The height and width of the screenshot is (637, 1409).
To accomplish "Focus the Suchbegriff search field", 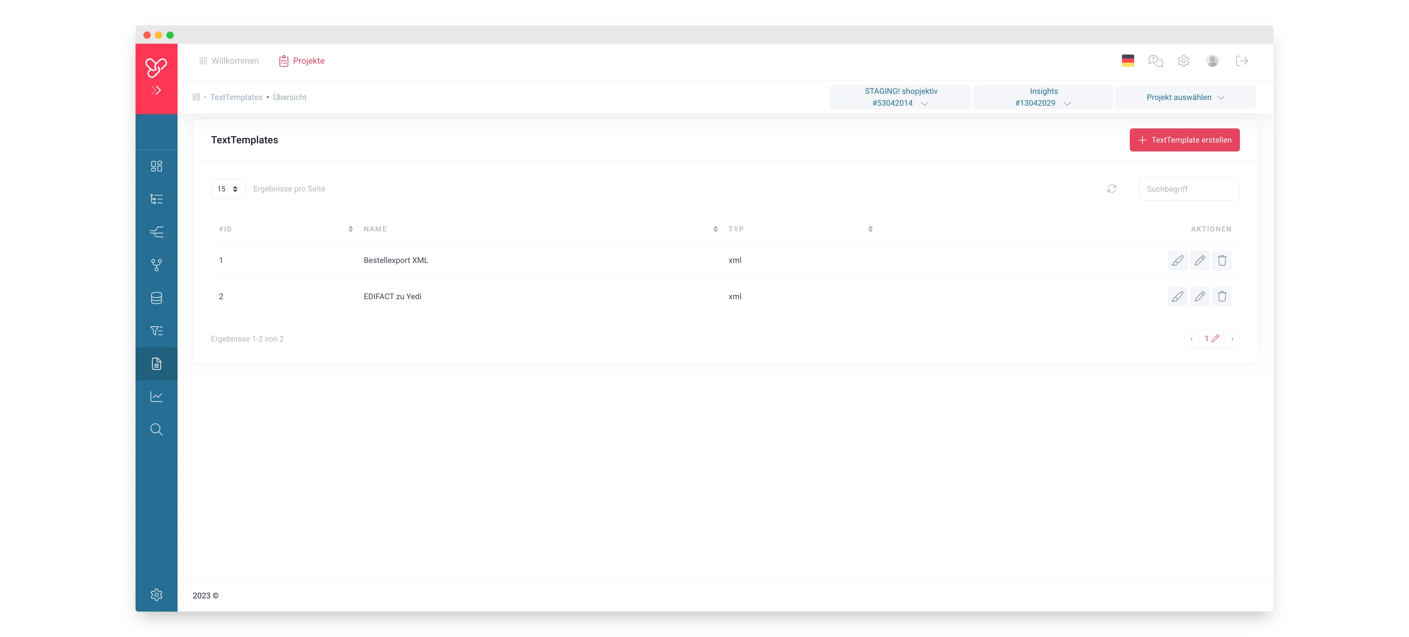I will click(x=1189, y=189).
